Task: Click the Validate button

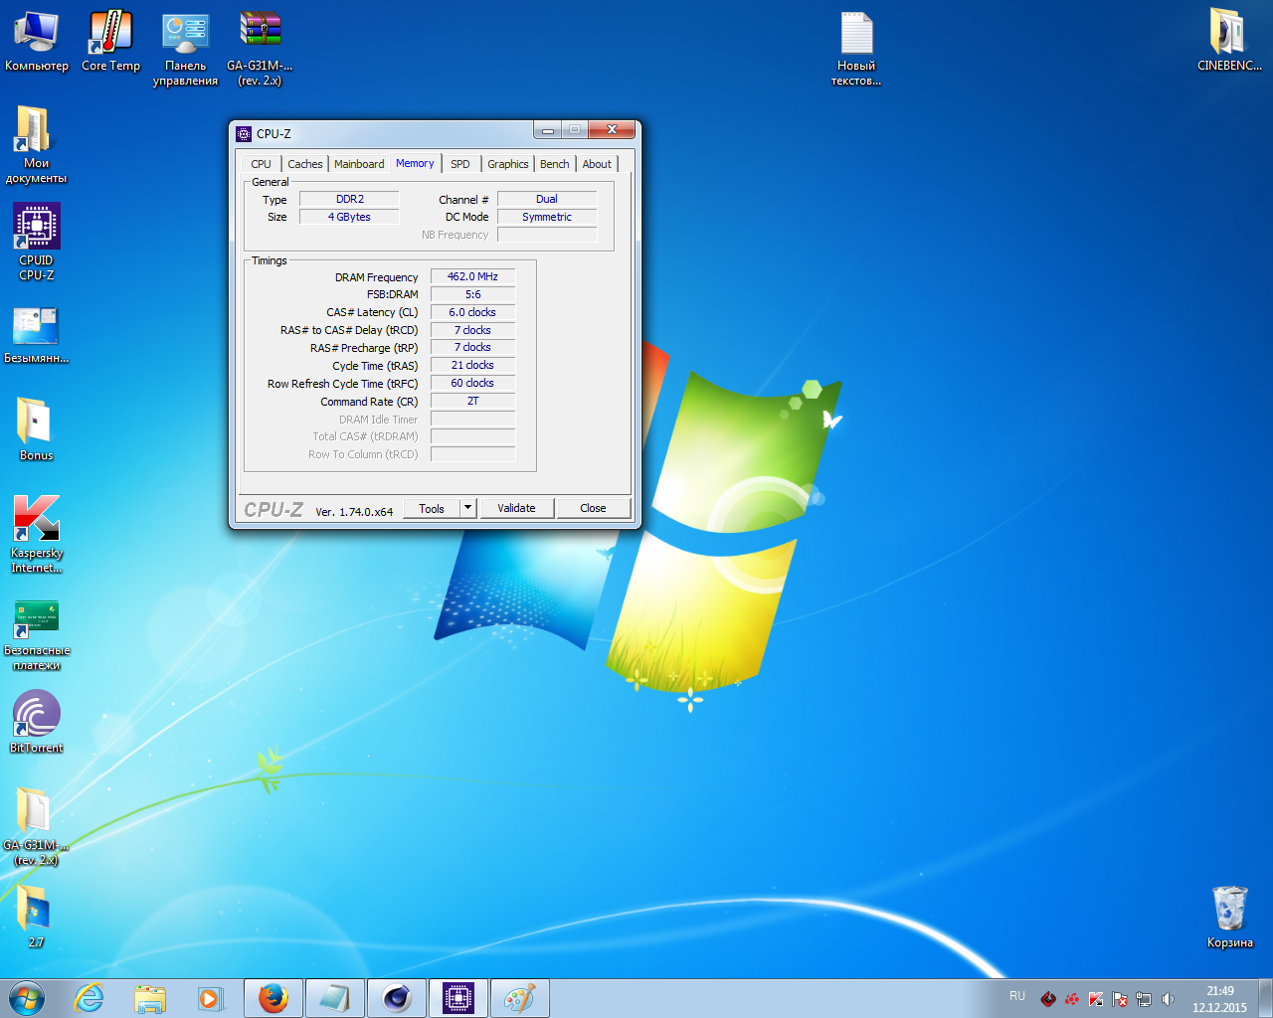Action: [516, 508]
